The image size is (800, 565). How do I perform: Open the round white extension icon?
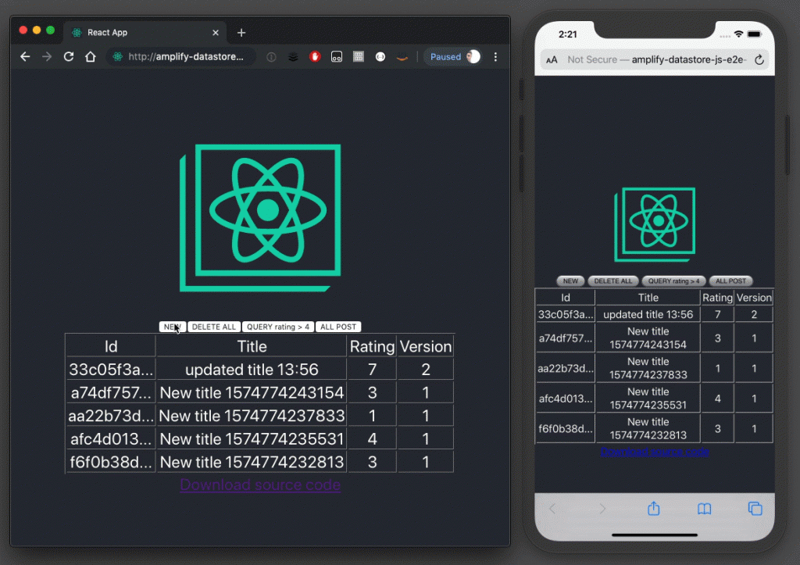coord(380,56)
